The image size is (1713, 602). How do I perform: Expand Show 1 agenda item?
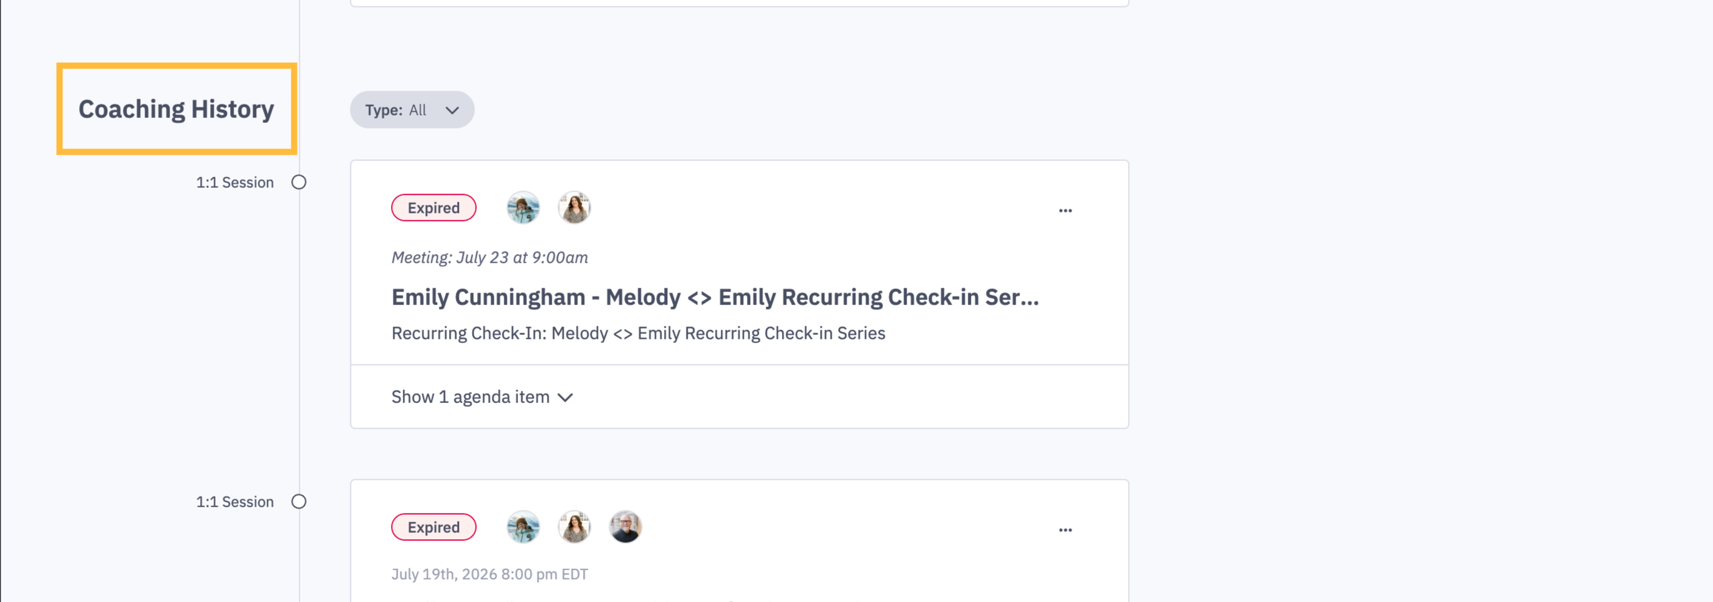pos(482,397)
